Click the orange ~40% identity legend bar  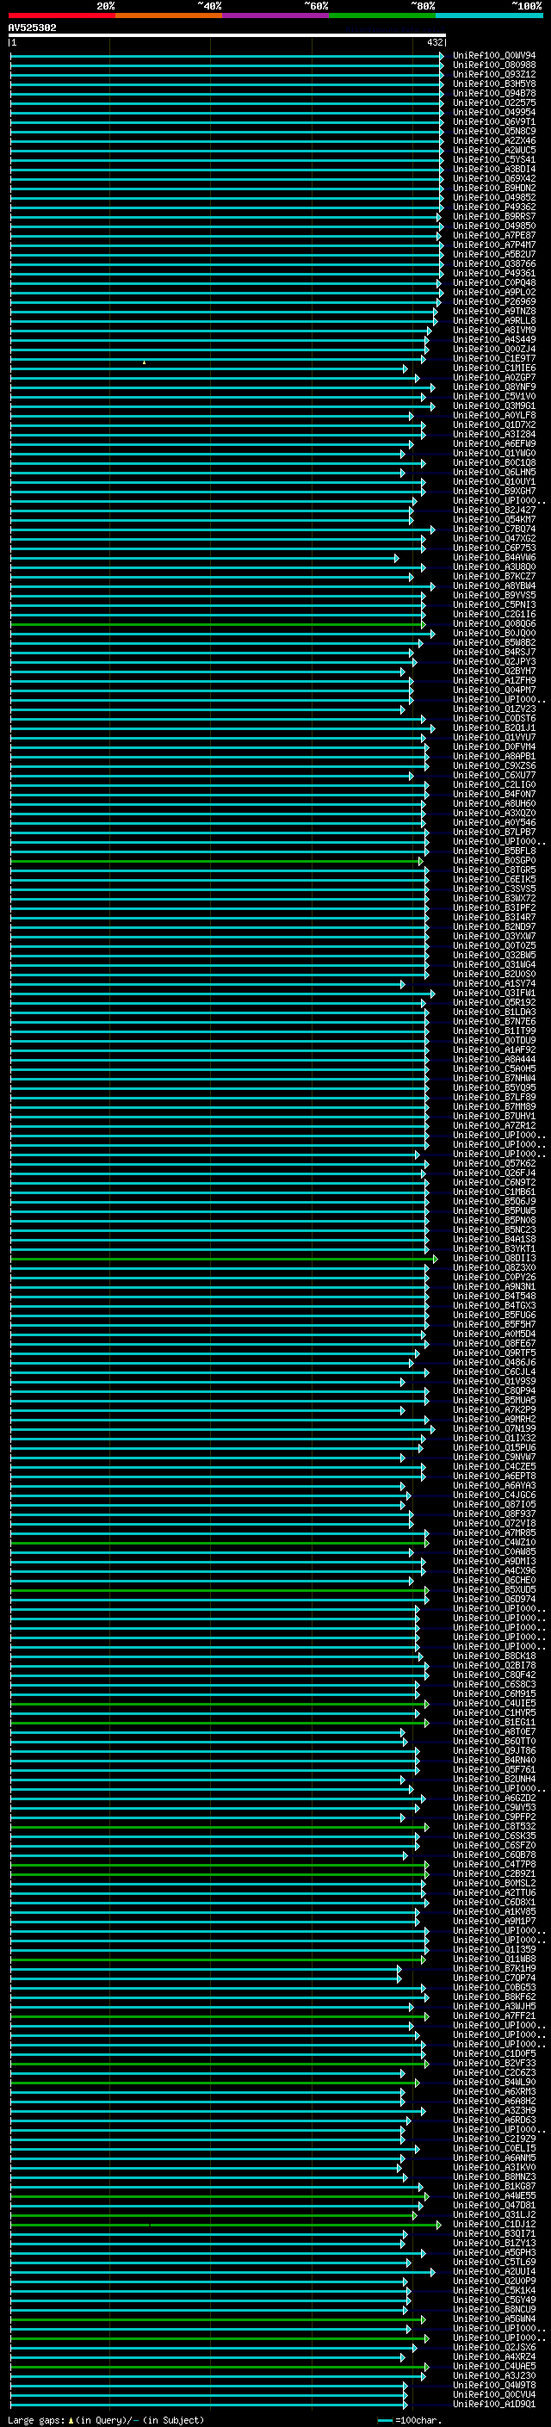pyautogui.click(x=169, y=15)
